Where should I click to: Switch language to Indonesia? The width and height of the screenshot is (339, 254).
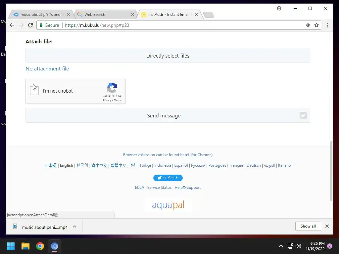[163, 165]
